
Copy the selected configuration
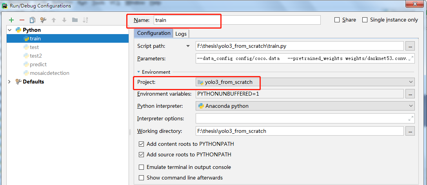pos(33,20)
